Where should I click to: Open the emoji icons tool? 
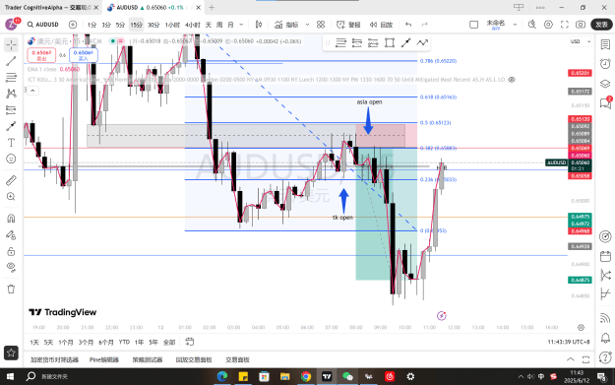tap(11, 159)
